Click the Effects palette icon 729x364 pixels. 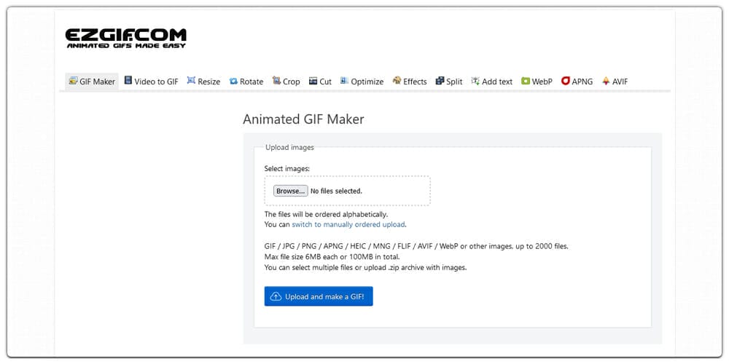click(x=397, y=81)
